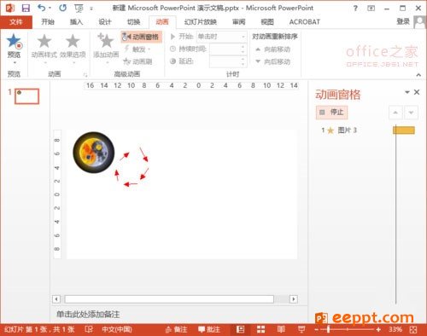The image size is (427, 336).
Task: Click the Save icon in quick access toolbar
Action: (26, 8)
